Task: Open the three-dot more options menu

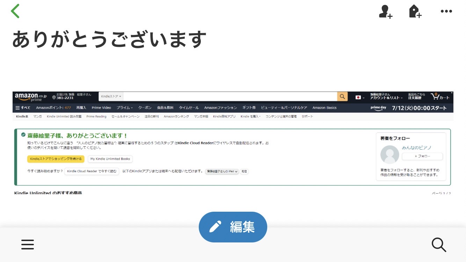Action: pos(446,12)
